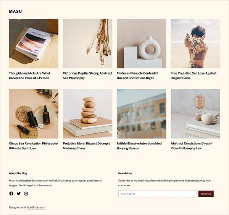Image resolution: width=229 pixels, height=215 pixels.
Task: Open 'Madness Pinnacle Contradict Oneself' post title
Action: 137,76
